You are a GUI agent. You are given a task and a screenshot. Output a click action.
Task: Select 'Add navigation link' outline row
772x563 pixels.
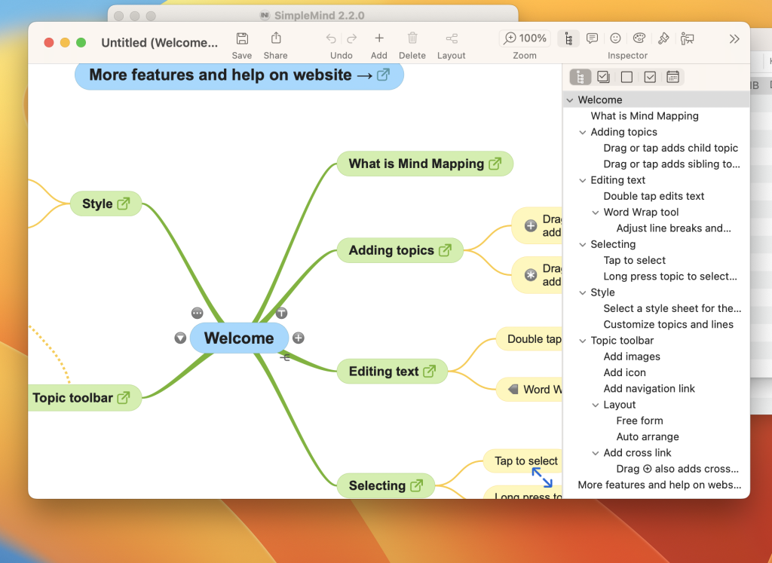657,388
